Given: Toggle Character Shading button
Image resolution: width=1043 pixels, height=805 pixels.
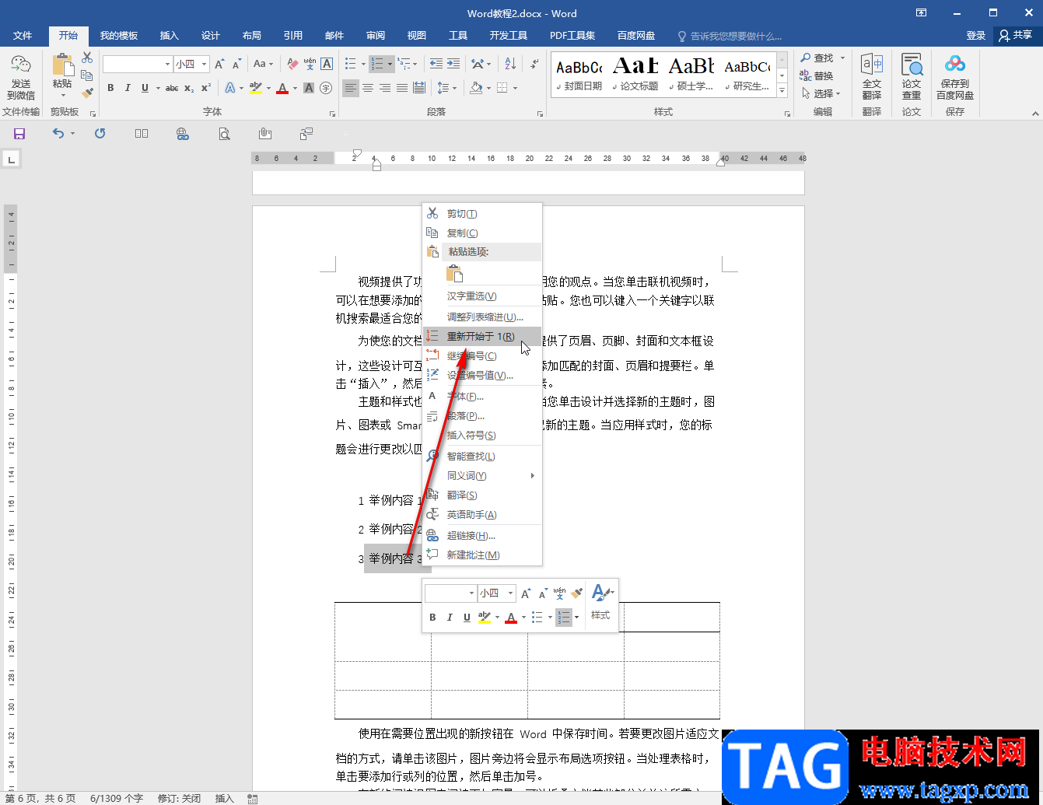Looking at the screenshot, I should (309, 88).
